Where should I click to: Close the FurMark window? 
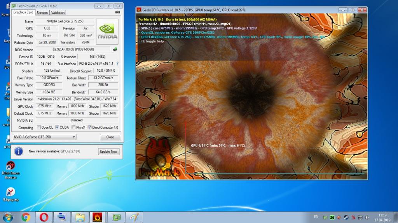(x=362, y=10)
